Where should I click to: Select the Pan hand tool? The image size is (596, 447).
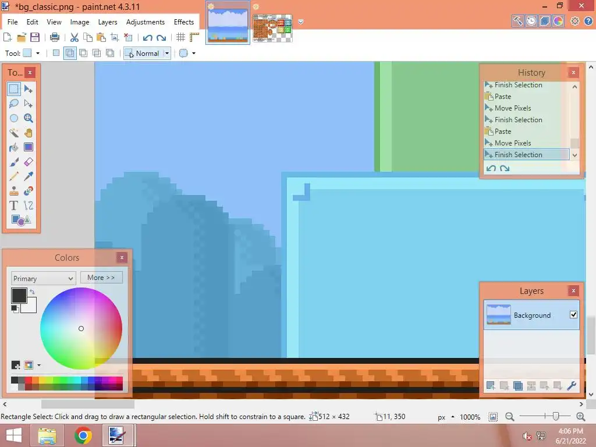[x=28, y=133]
